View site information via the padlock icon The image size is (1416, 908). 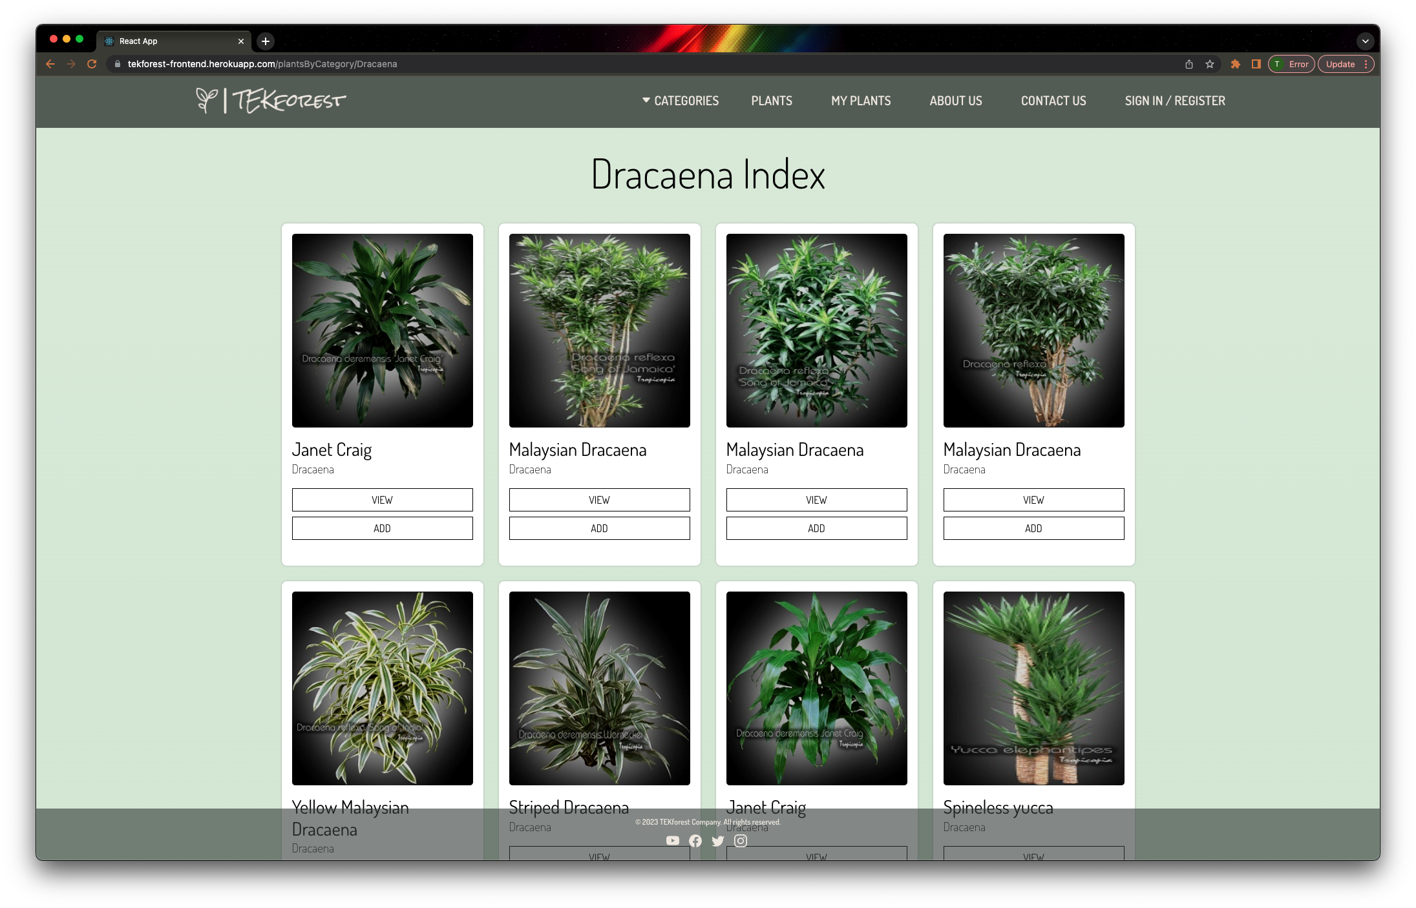click(x=116, y=64)
